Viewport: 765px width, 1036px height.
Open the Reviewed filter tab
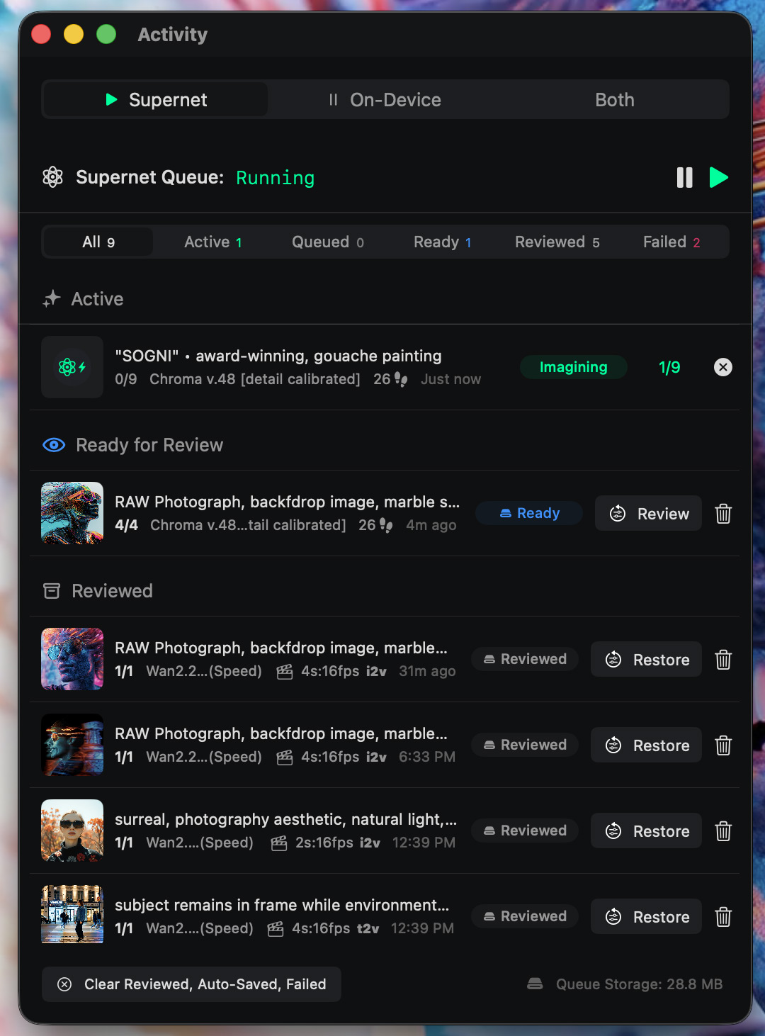[557, 242]
